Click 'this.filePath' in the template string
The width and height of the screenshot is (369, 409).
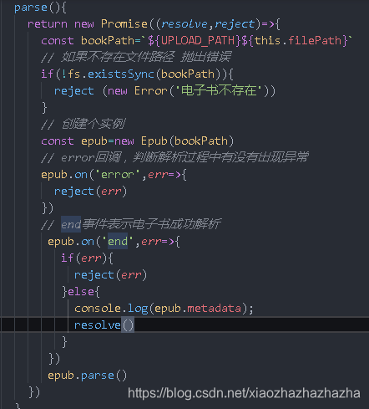(x=298, y=41)
